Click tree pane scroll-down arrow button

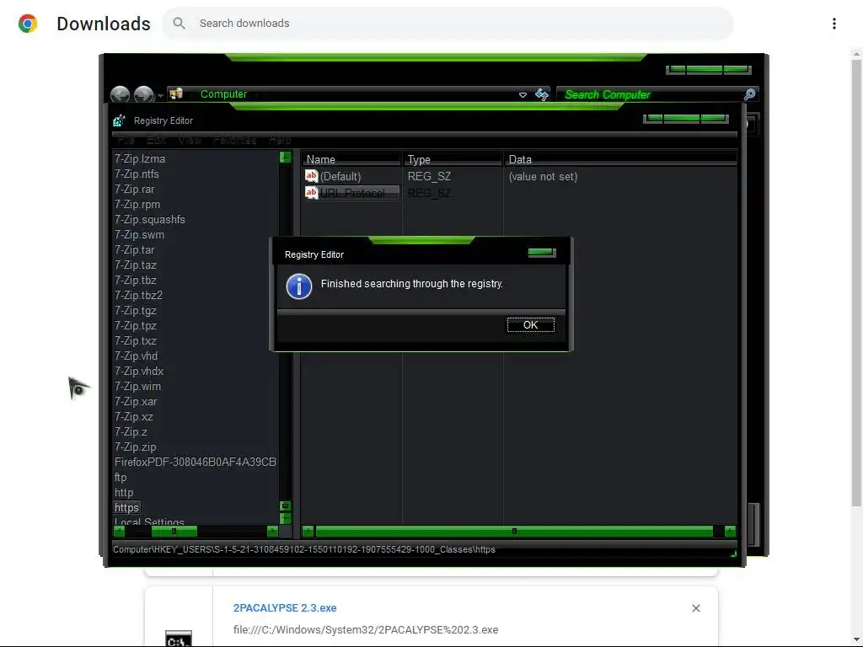[285, 519]
